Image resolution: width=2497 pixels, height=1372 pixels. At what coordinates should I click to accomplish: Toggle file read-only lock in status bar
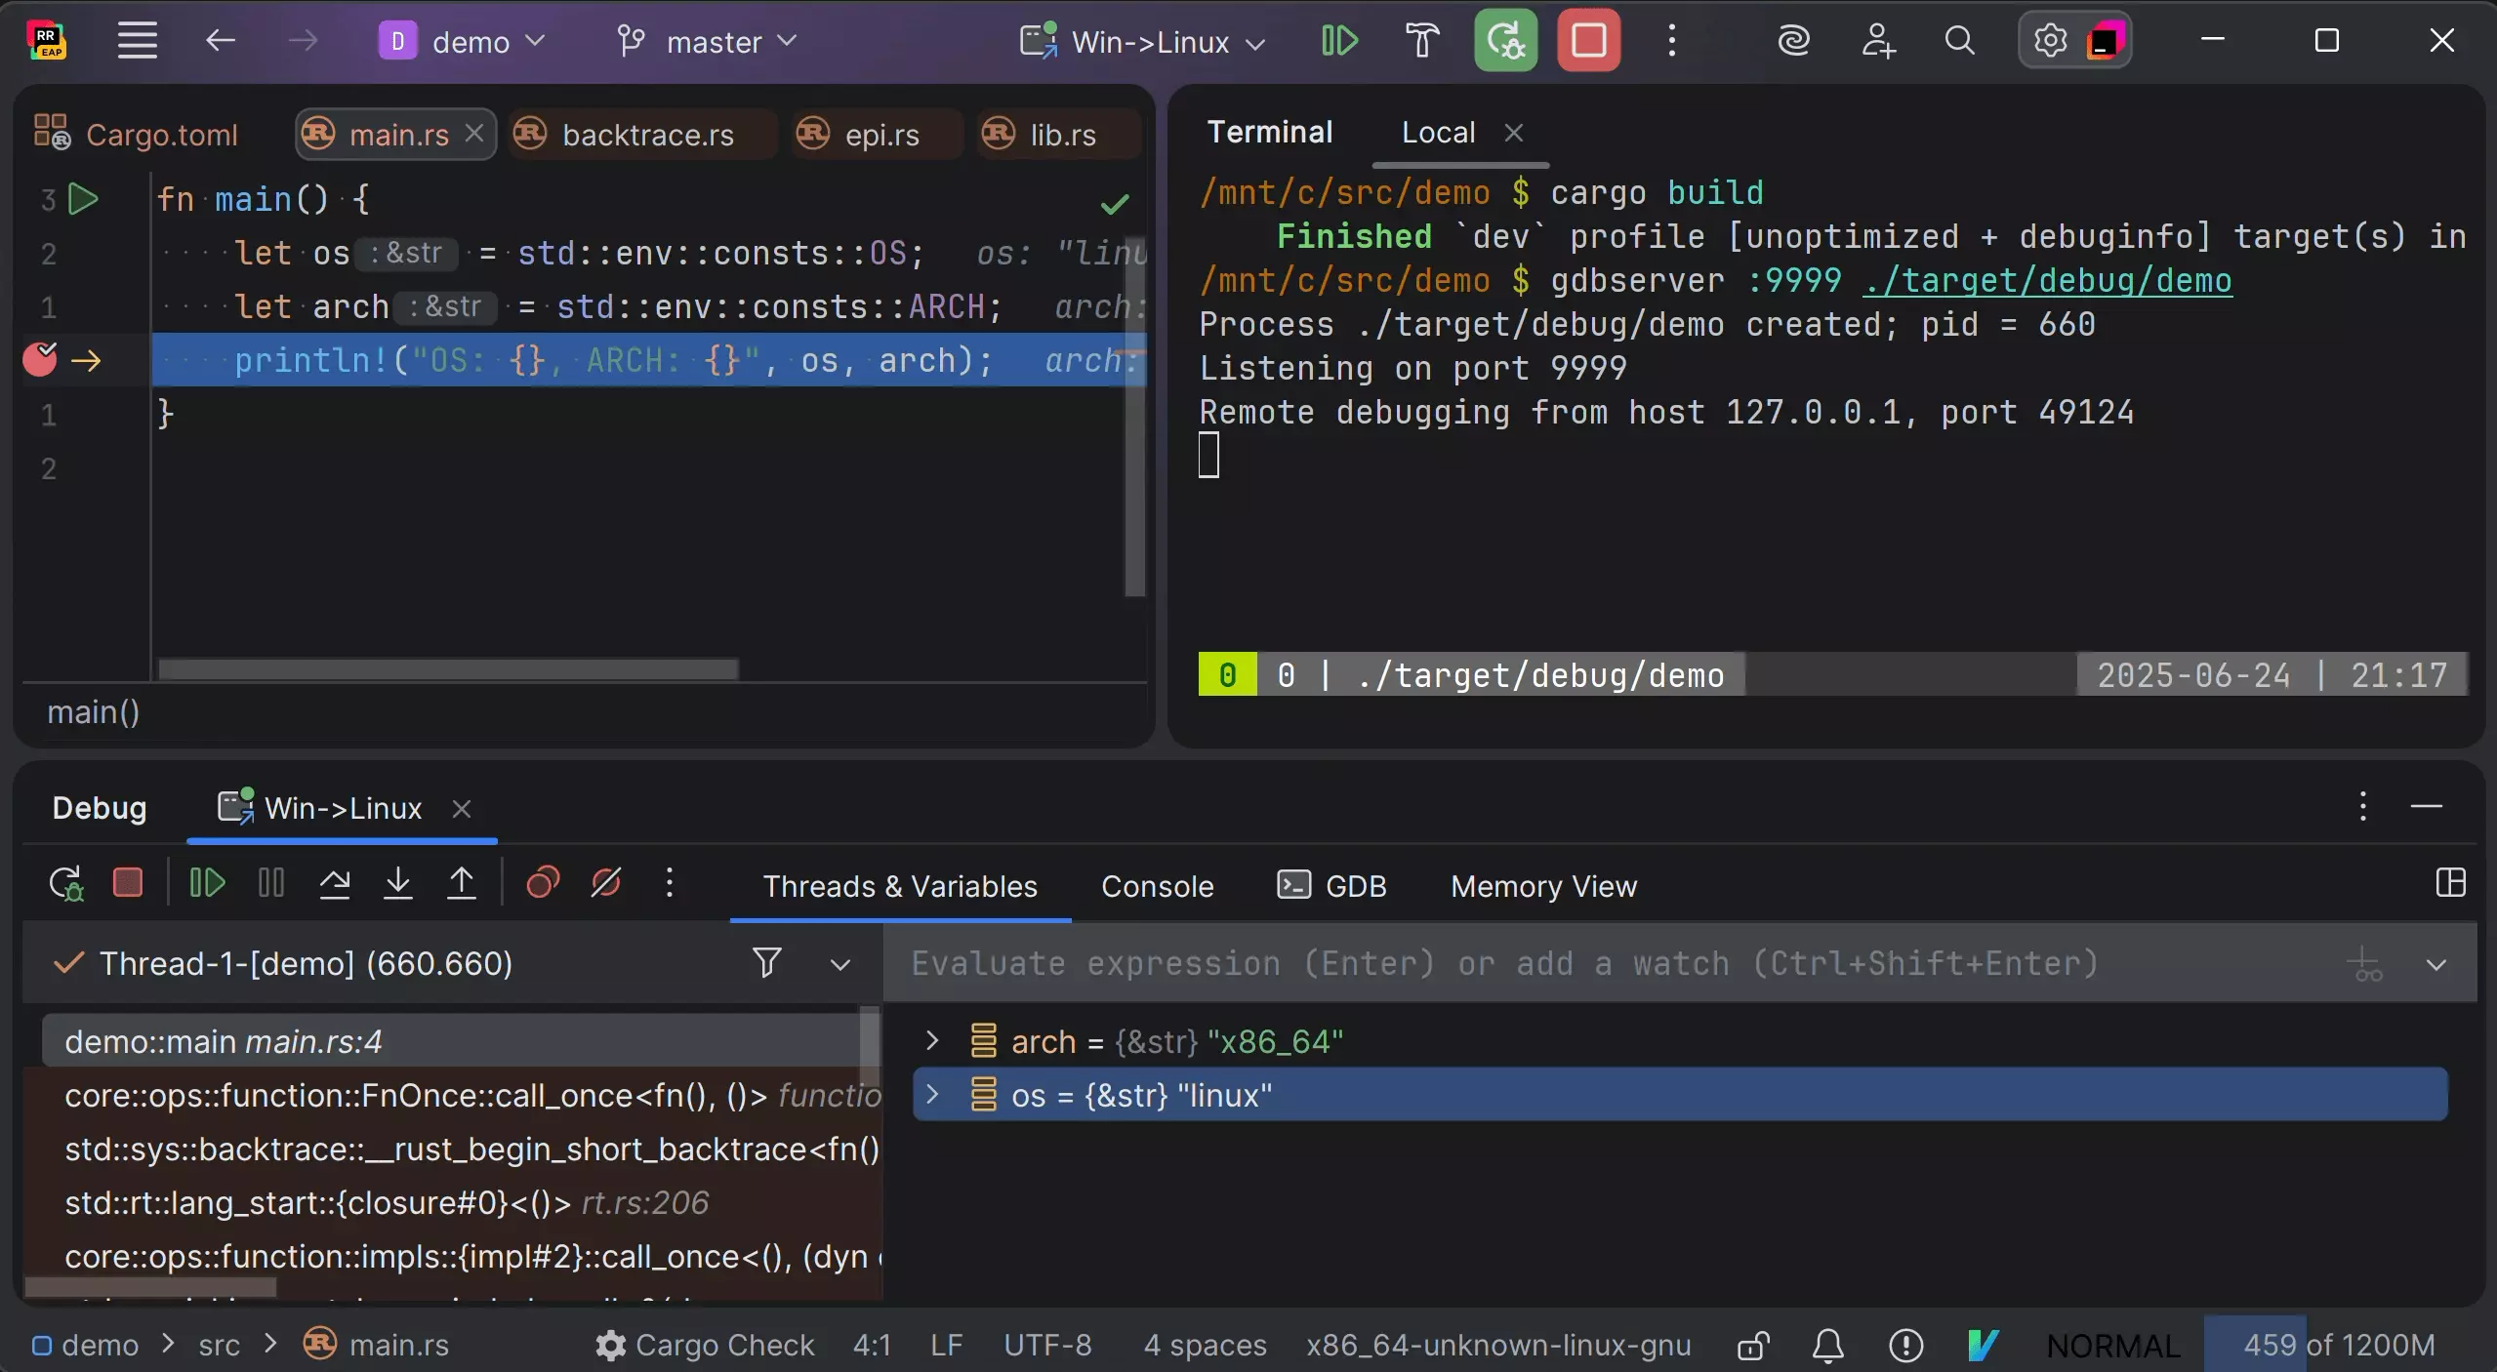coord(1751,1345)
